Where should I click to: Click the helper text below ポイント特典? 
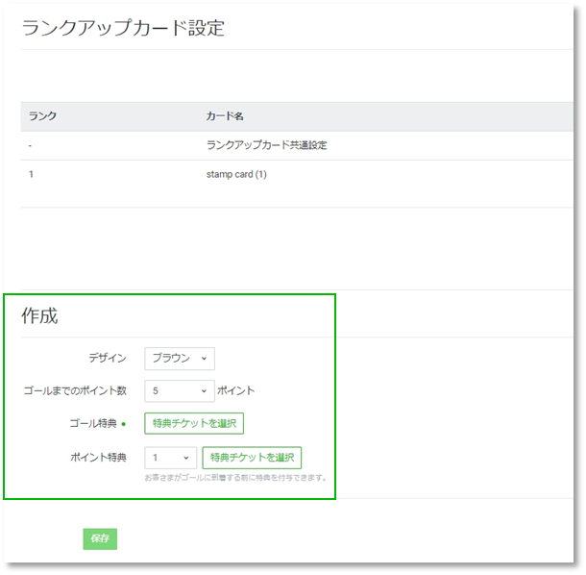(236, 478)
